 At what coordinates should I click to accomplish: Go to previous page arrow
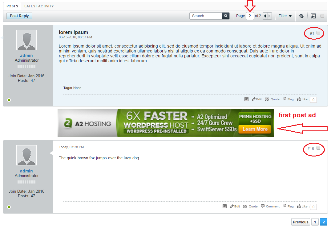(265, 16)
